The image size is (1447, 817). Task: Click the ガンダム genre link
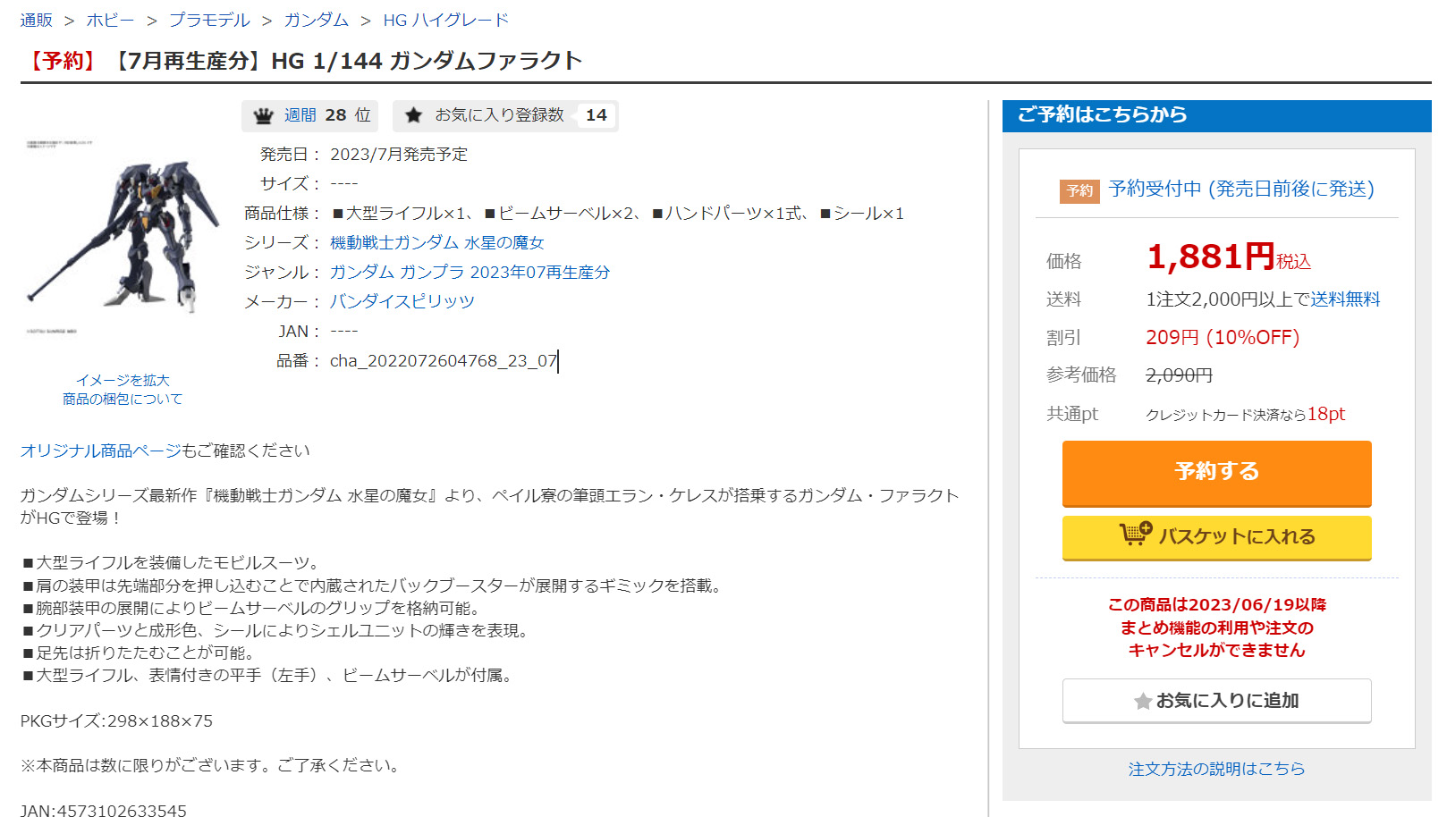[x=362, y=272]
